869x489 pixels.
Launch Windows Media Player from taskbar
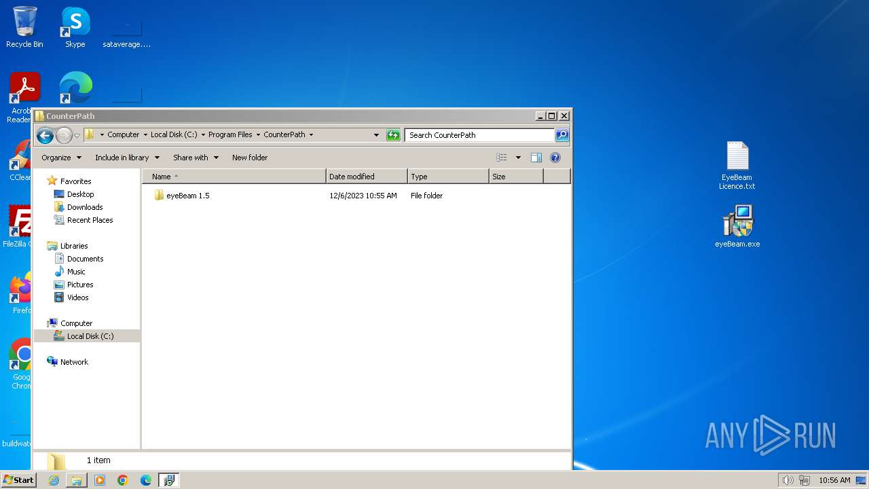pos(100,480)
